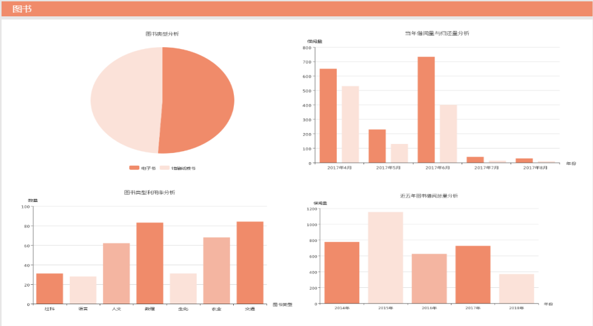Click the tallest dark bar for 2017年6月
Viewport: 593px width, 326px height.
click(426, 109)
